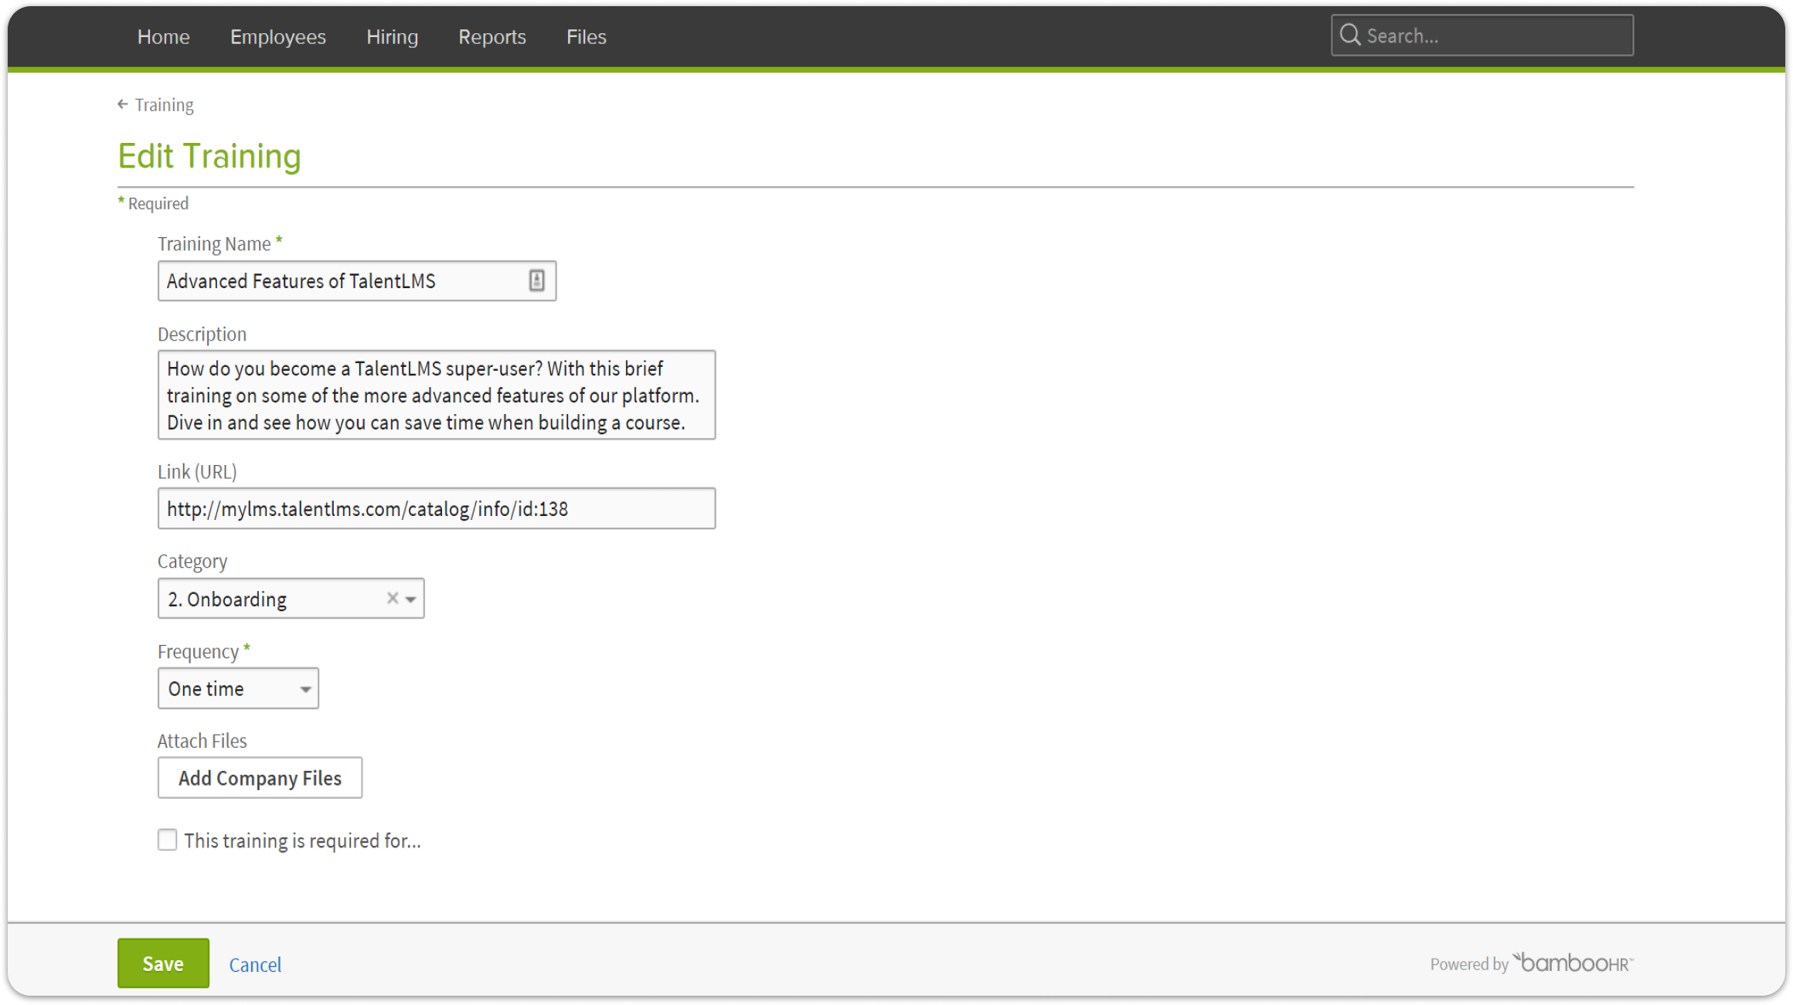Screen dimensions: 1793x1005
Task: Focus the Search input field
Action: coord(1492,36)
